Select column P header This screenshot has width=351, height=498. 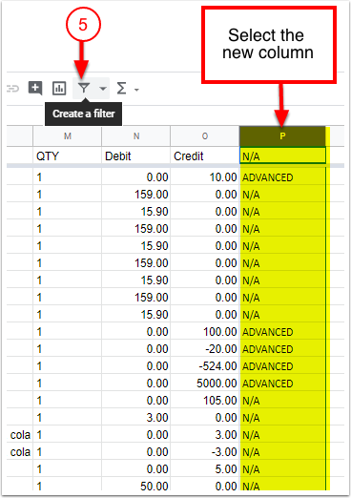coord(282,136)
